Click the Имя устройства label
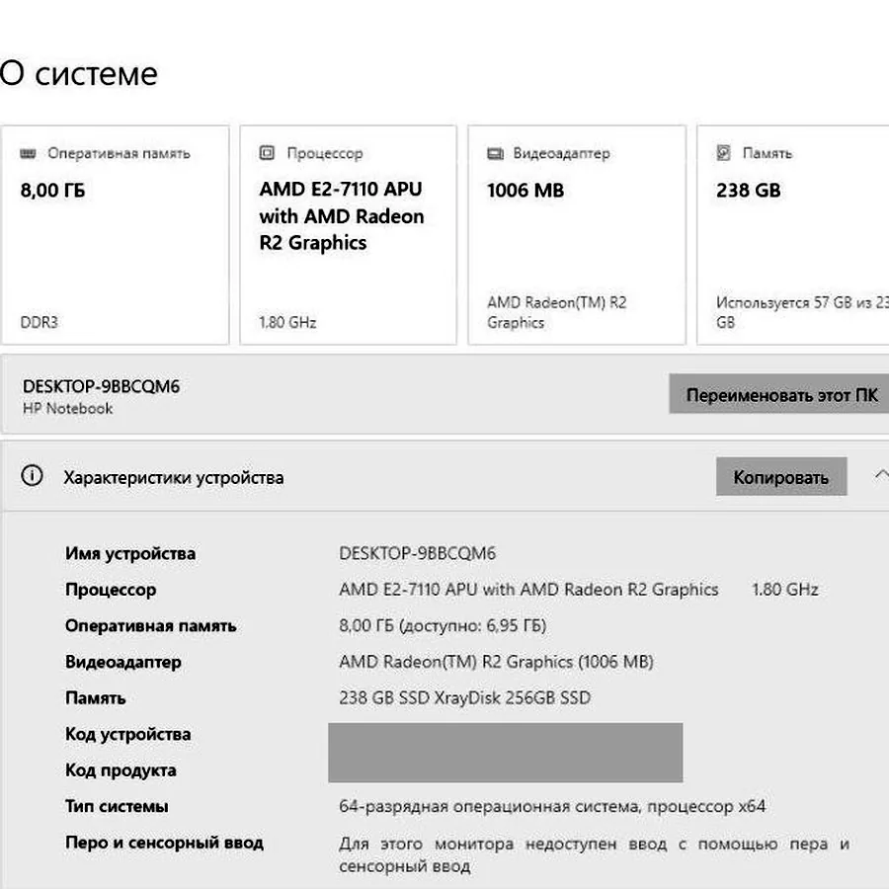 point(130,553)
